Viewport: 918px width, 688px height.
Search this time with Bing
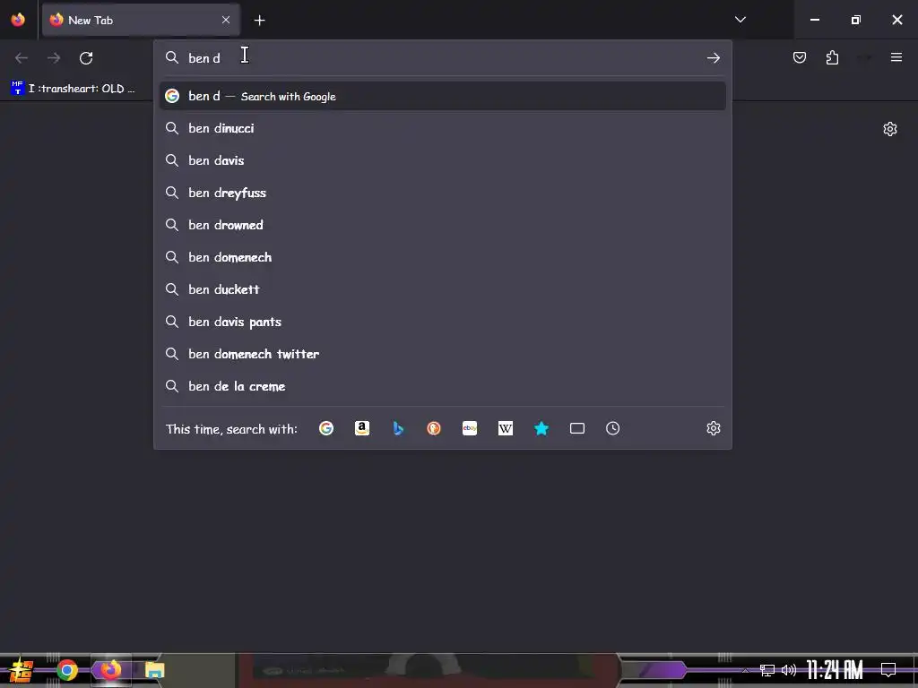pos(398,428)
